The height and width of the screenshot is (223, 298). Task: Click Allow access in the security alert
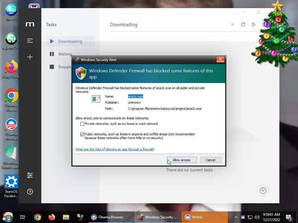pos(182,160)
